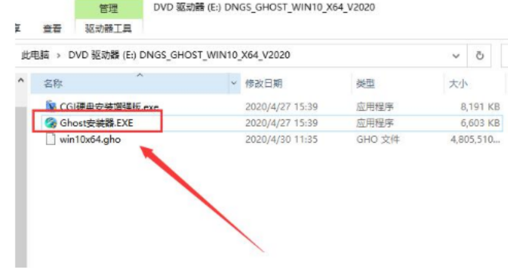Select the win10x64.gho file name
508x277 pixels.
(91, 140)
